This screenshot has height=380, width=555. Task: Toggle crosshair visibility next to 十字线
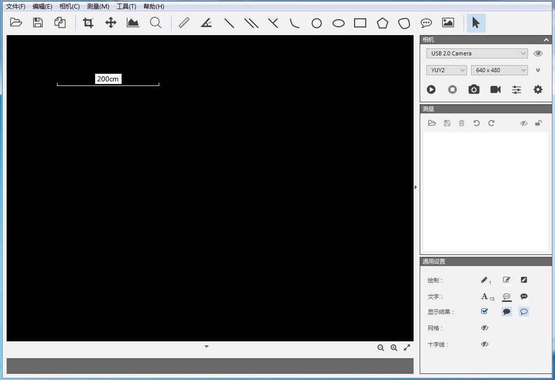[x=484, y=344]
